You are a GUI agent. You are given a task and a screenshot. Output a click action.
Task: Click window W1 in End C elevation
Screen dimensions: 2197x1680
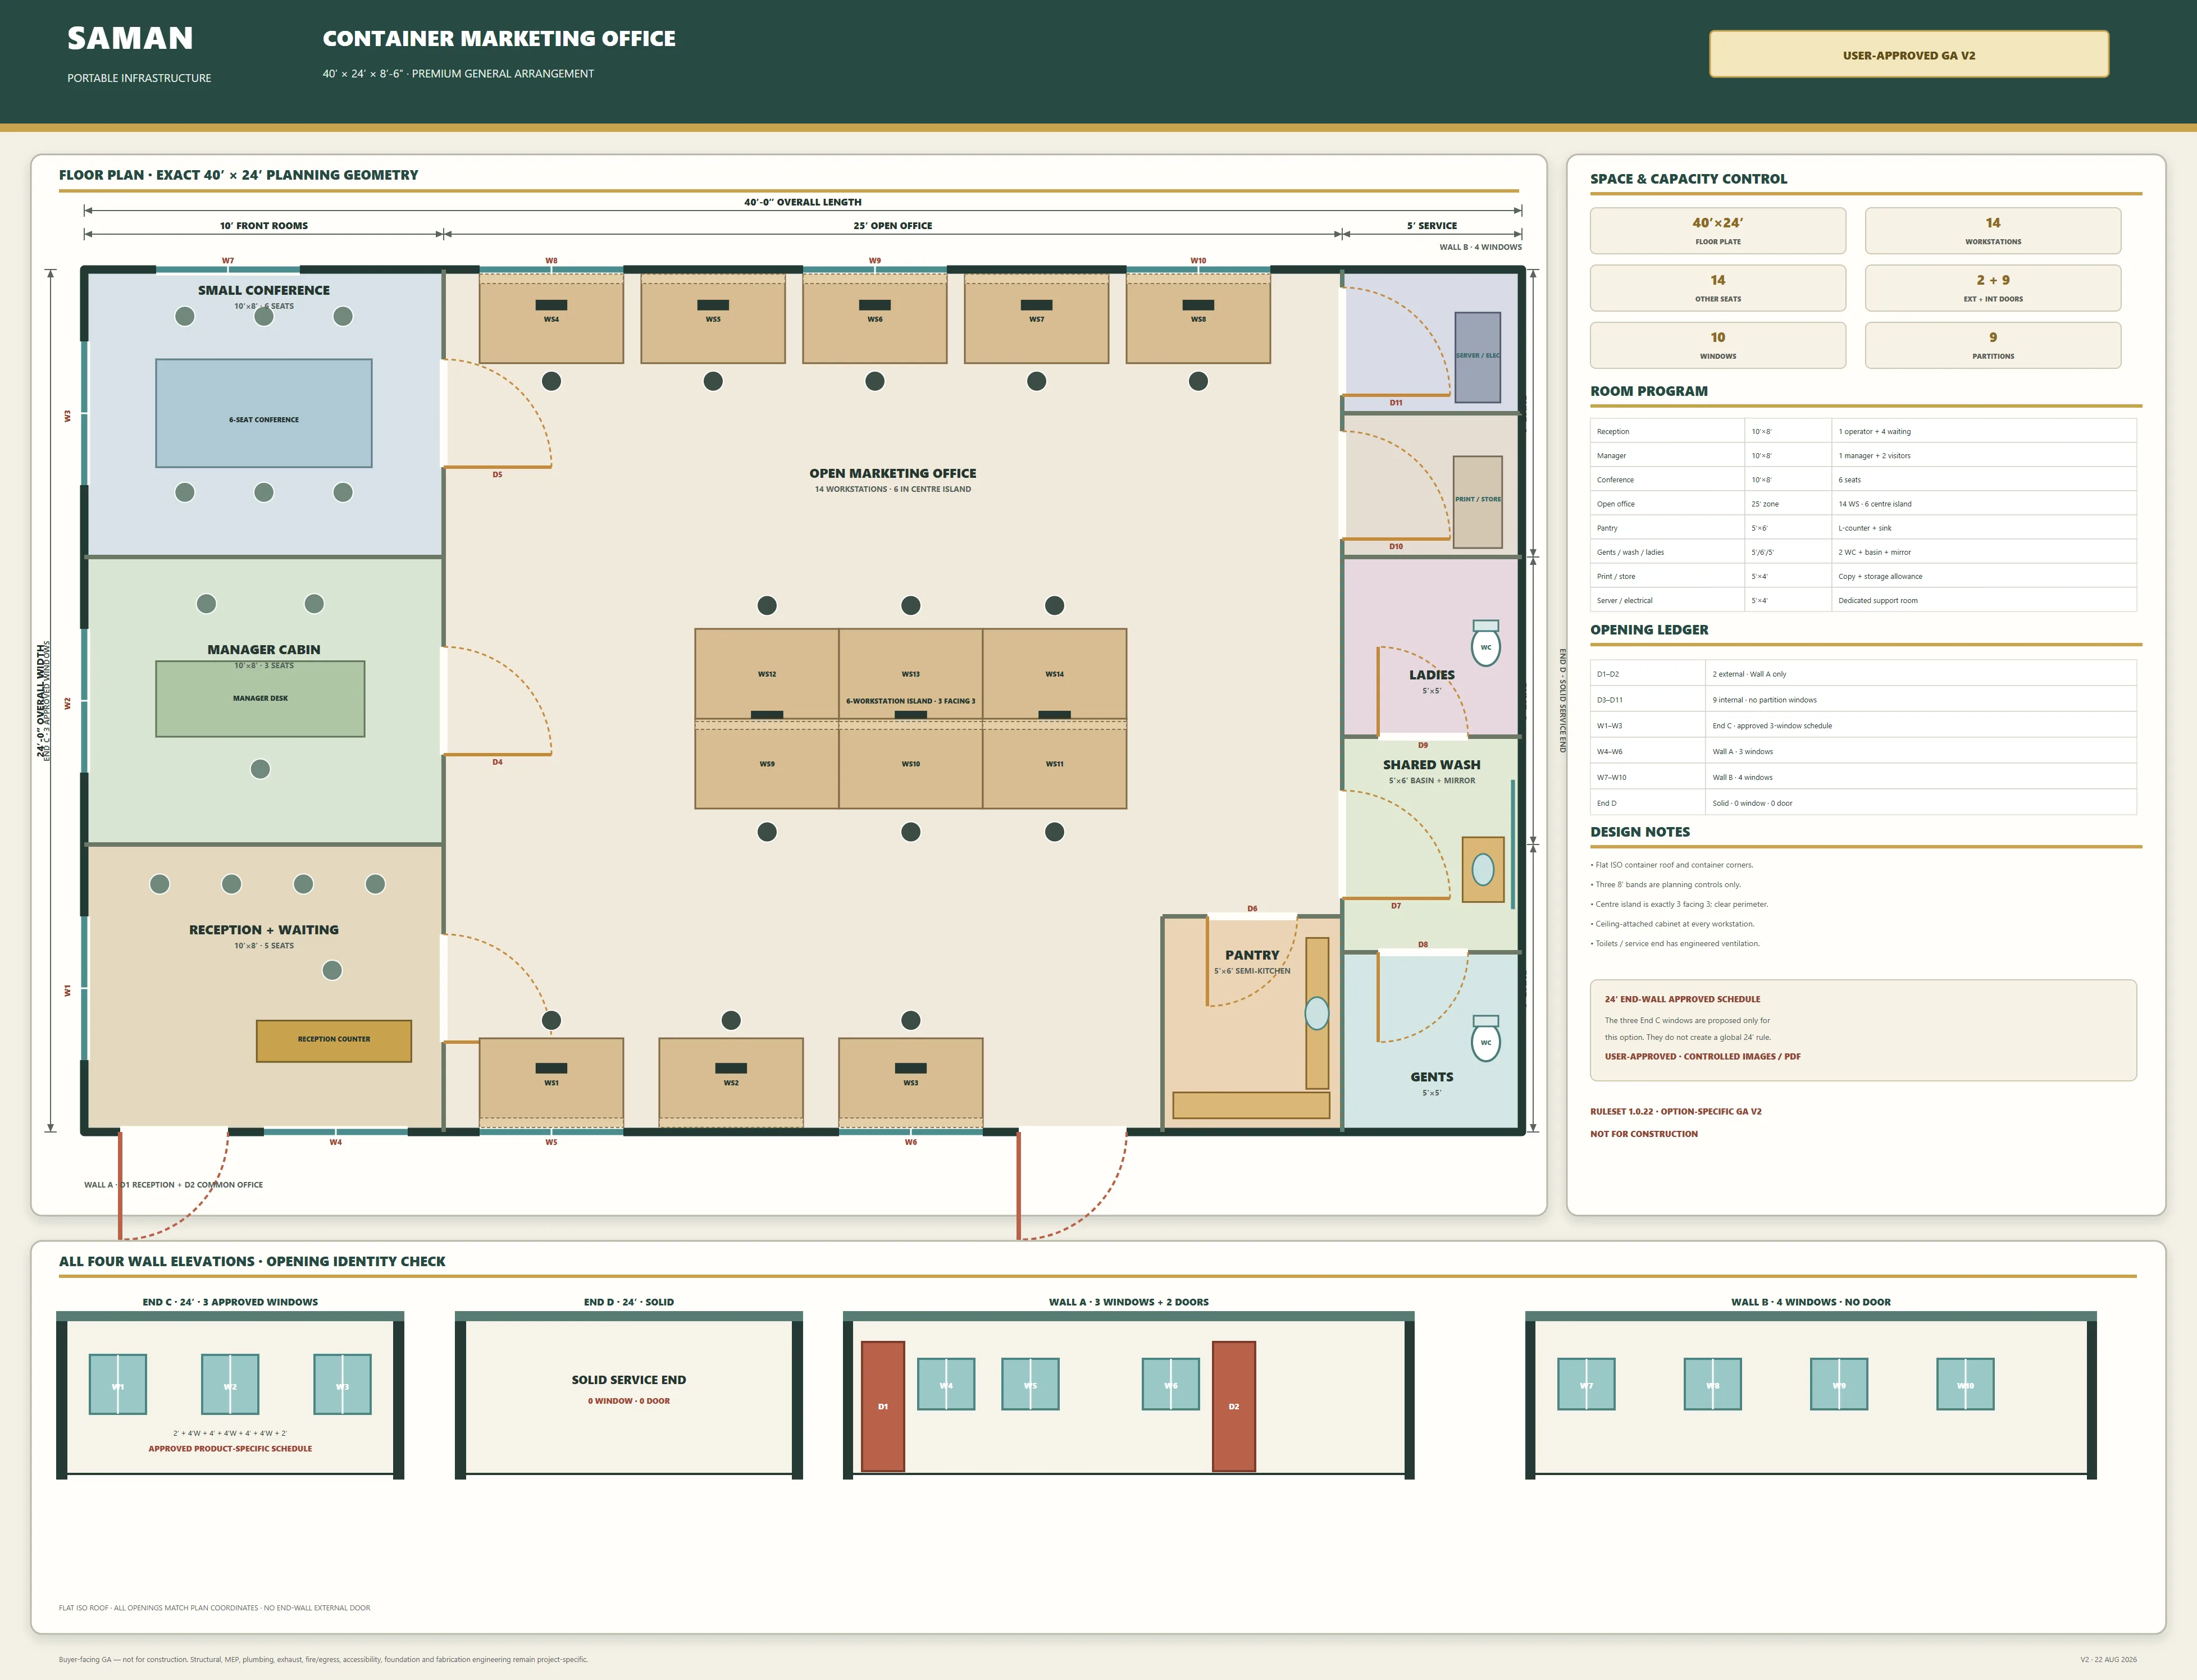click(x=118, y=1385)
